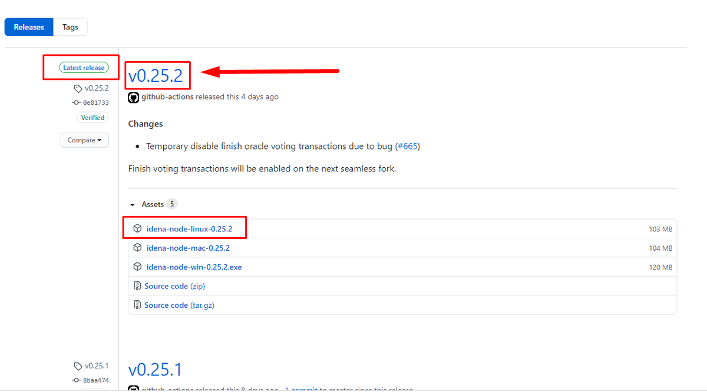Screen dimensions: 707x392
Task: Click the tag icon beside v0.25.2
Action: point(78,88)
